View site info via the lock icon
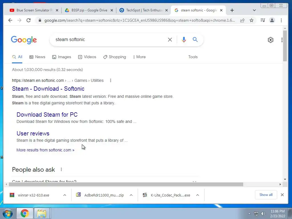 pos(40,20)
